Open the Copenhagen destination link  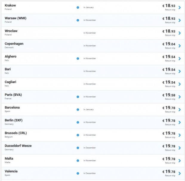click(14, 44)
